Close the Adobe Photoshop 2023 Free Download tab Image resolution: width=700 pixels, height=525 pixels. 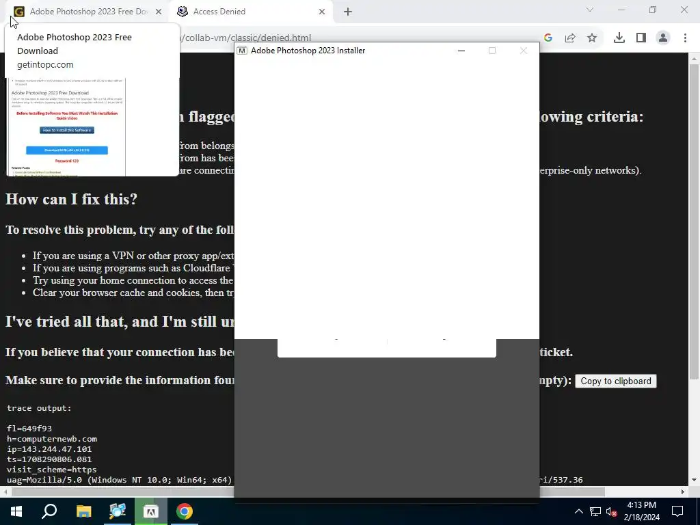click(x=159, y=12)
